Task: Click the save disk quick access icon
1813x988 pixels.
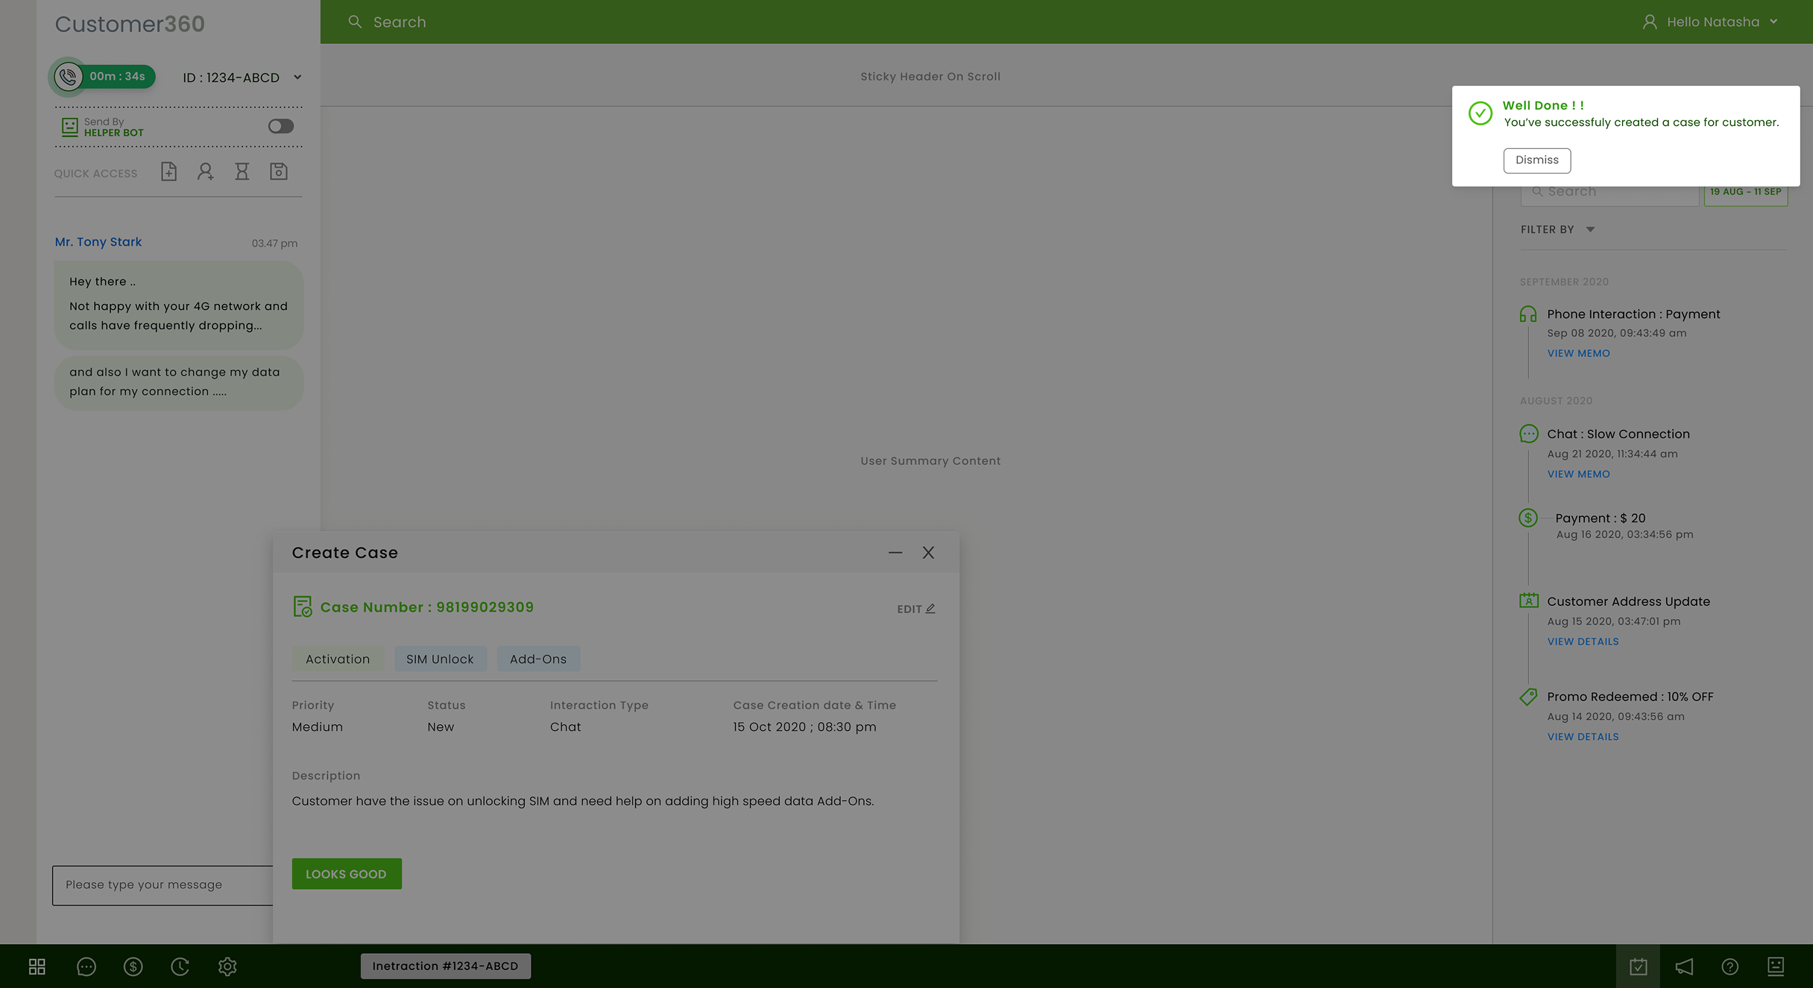Action: [x=279, y=172]
